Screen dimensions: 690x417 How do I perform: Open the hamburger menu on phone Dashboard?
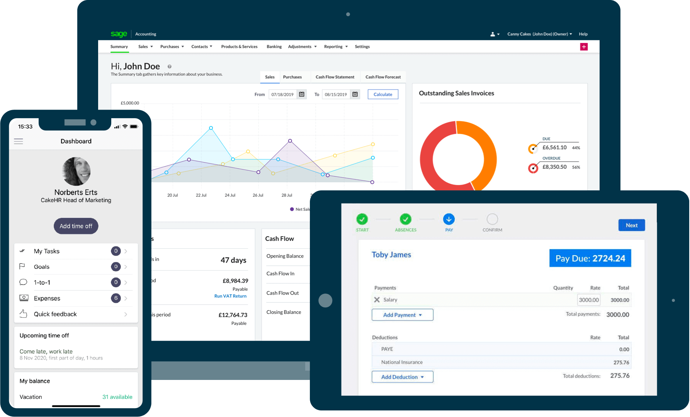click(19, 141)
